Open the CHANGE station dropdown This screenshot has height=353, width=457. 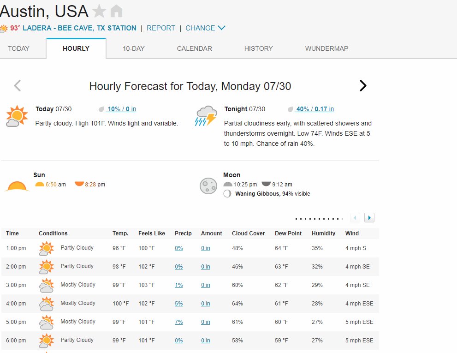coord(206,28)
